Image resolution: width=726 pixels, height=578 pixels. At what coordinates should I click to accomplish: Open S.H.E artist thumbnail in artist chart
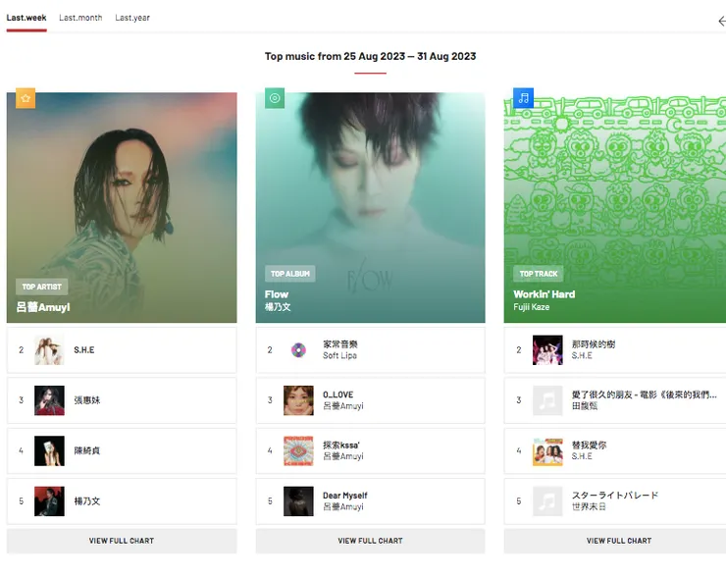coord(49,350)
